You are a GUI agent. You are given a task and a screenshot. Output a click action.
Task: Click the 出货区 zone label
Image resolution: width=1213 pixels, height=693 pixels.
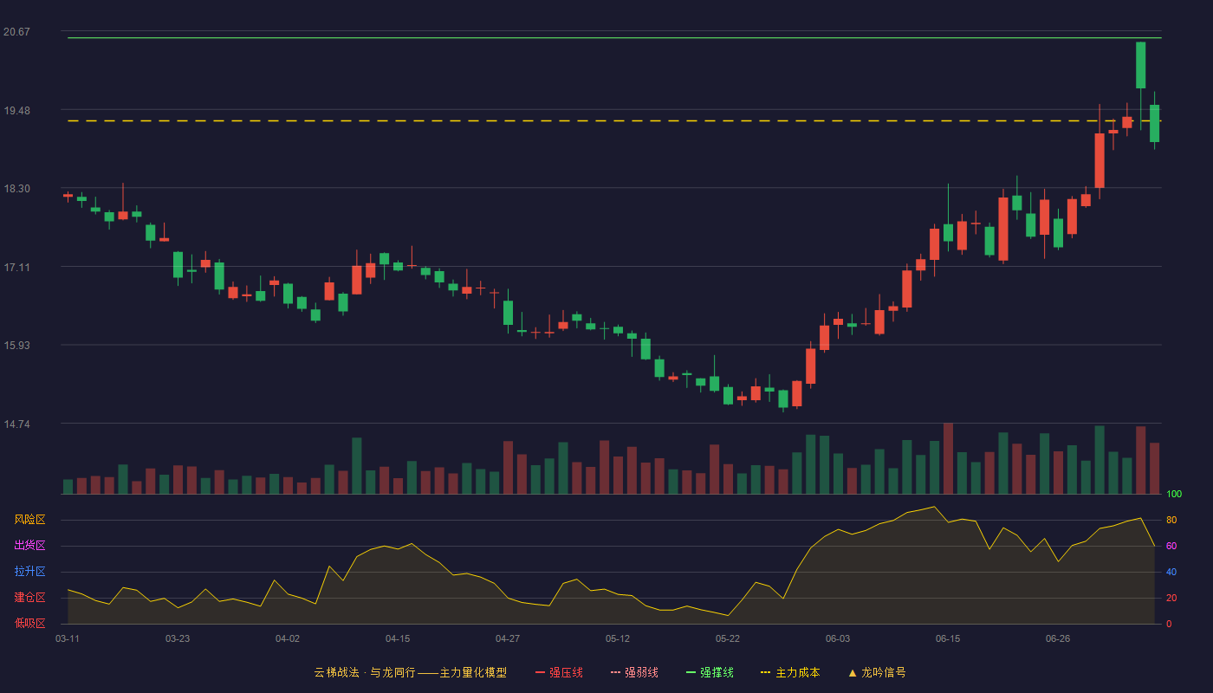pos(29,546)
